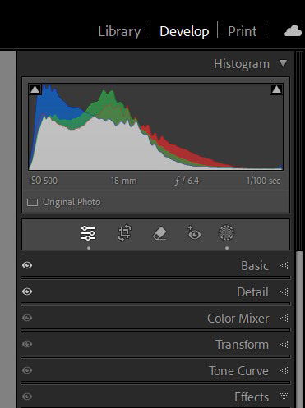Click the right panel vertical scrollbar
Screen dimensions: 305x408
[300, 328]
